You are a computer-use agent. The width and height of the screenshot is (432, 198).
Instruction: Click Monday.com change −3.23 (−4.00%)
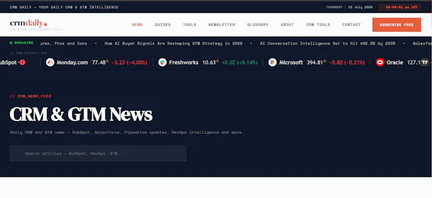click(x=130, y=62)
